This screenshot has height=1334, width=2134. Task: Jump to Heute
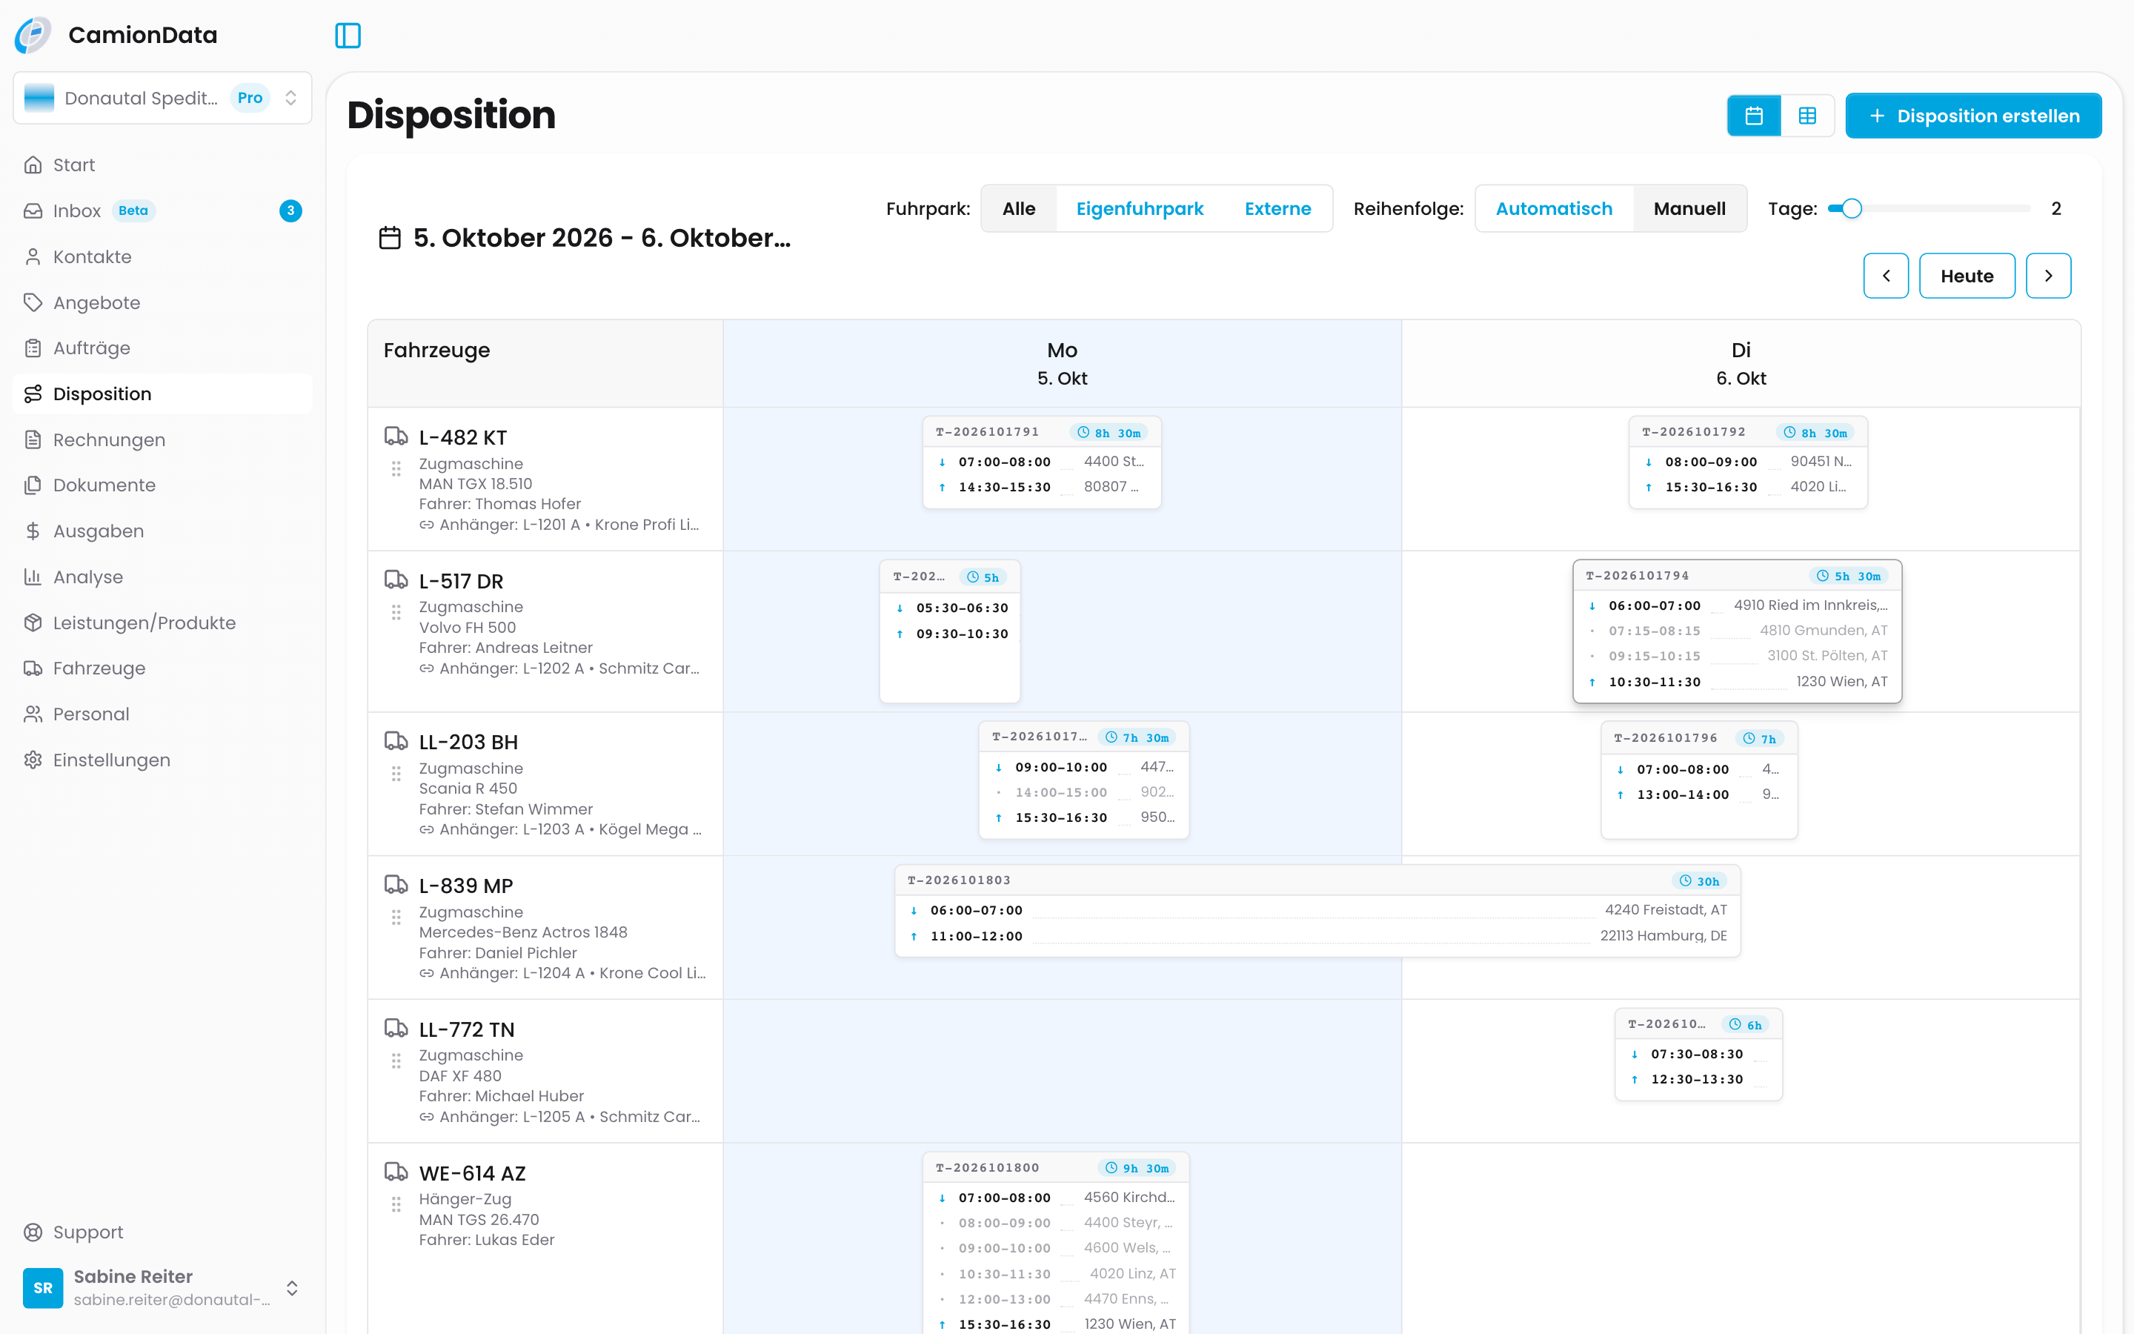click(1967, 276)
